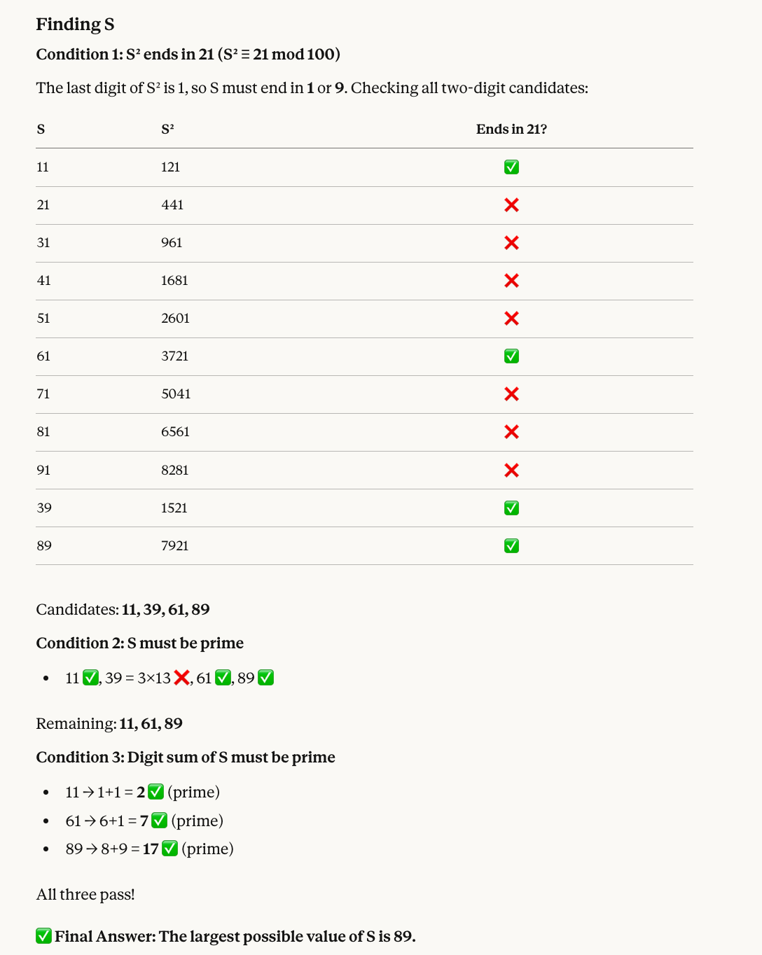Click the "Condition 2: S must be prime" heading

click(140, 643)
